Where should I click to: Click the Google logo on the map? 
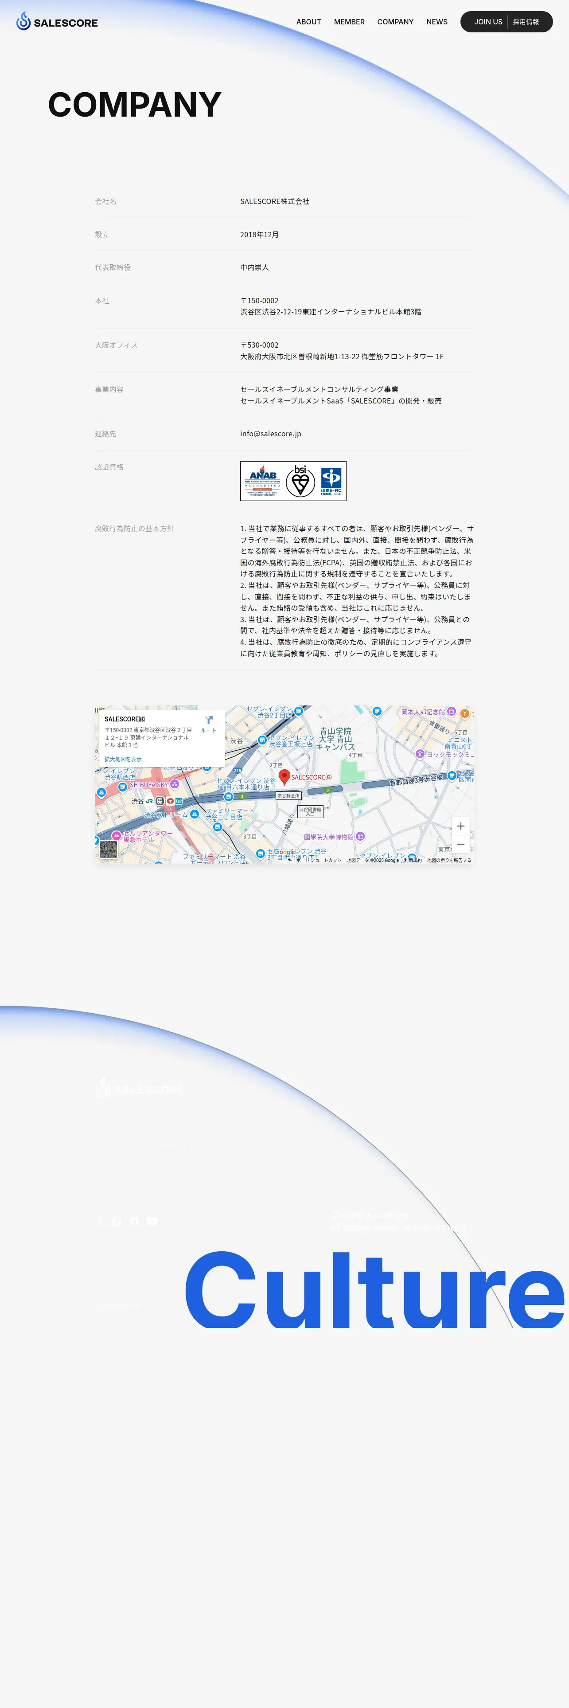[x=285, y=851]
